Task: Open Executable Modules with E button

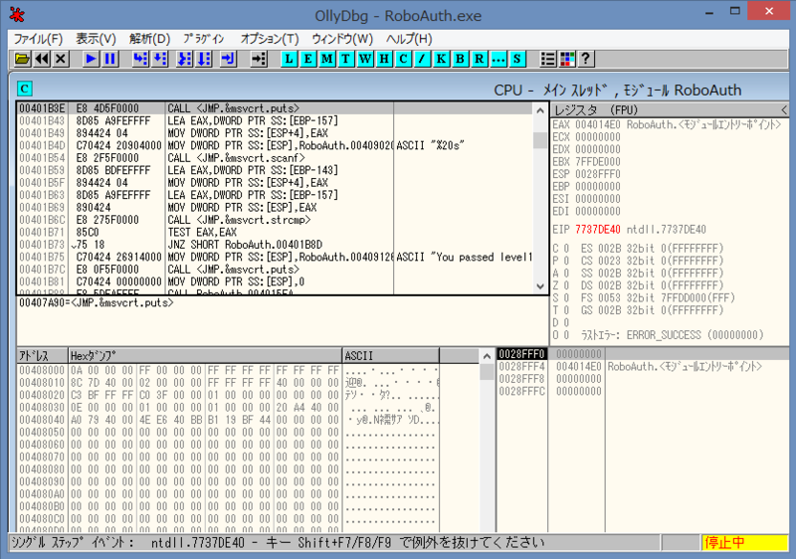Action: (x=307, y=59)
